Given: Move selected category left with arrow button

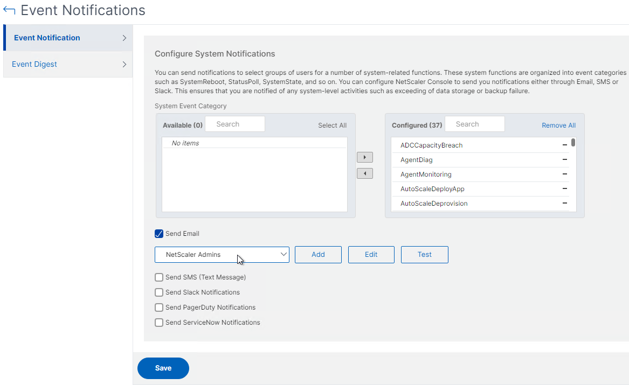Looking at the screenshot, I should pos(365,173).
